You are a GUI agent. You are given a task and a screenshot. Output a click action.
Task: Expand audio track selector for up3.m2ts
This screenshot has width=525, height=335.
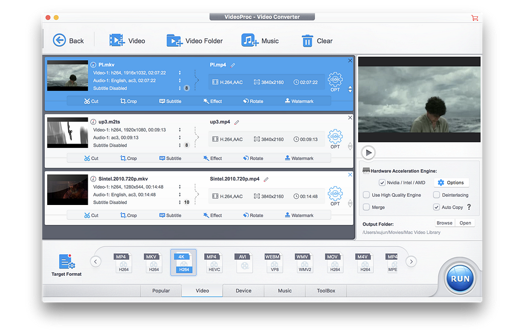[x=180, y=138]
